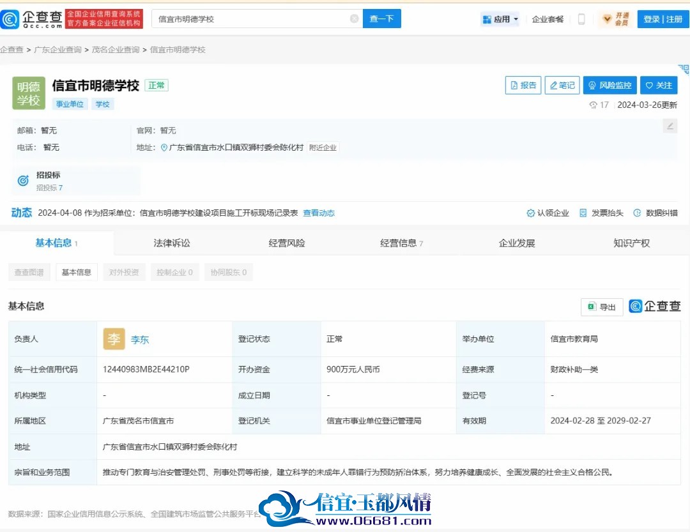Click the 报告 report button

click(523, 86)
